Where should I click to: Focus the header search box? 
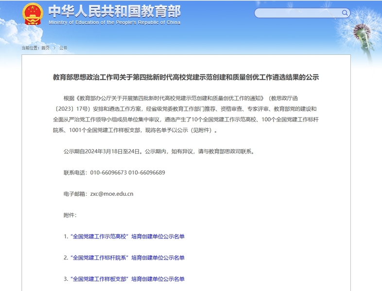[x=297, y=13]
